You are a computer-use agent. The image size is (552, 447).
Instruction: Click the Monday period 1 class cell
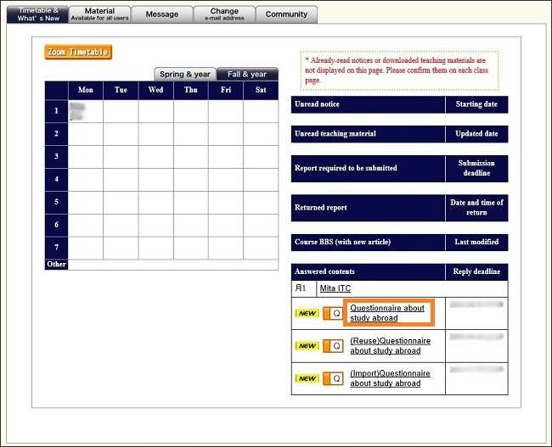tap(85, 111)
